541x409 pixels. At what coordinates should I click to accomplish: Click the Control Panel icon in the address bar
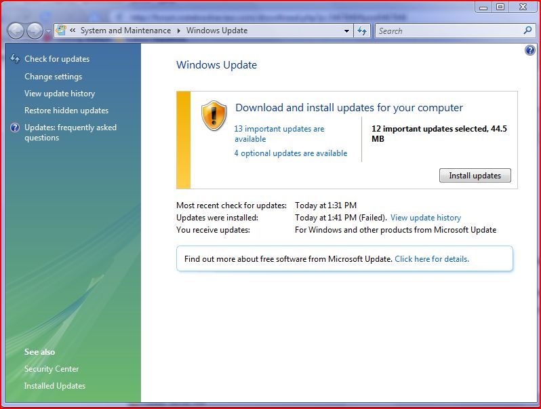pos(61,31)
